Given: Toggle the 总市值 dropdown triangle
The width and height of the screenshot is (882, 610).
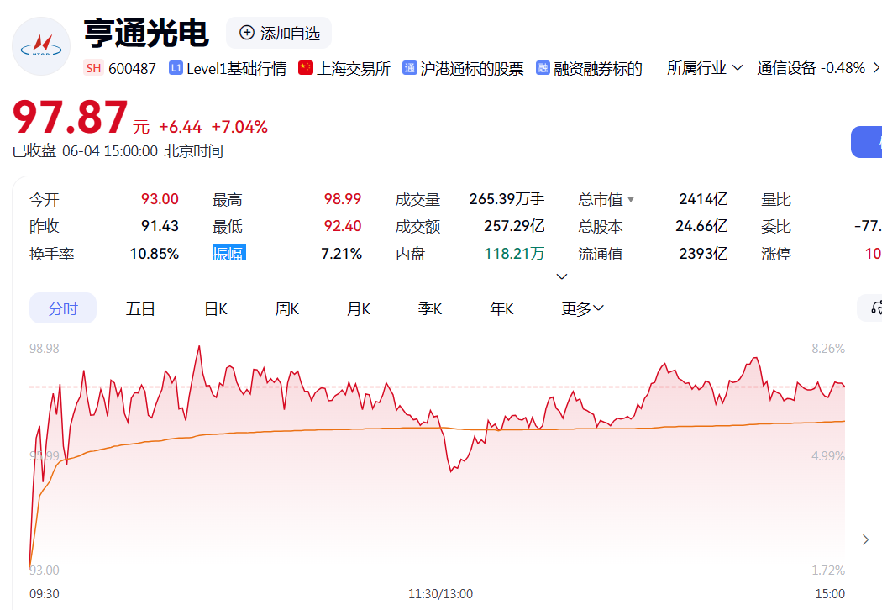Looking at the screenshot, I should pos(631,199).
